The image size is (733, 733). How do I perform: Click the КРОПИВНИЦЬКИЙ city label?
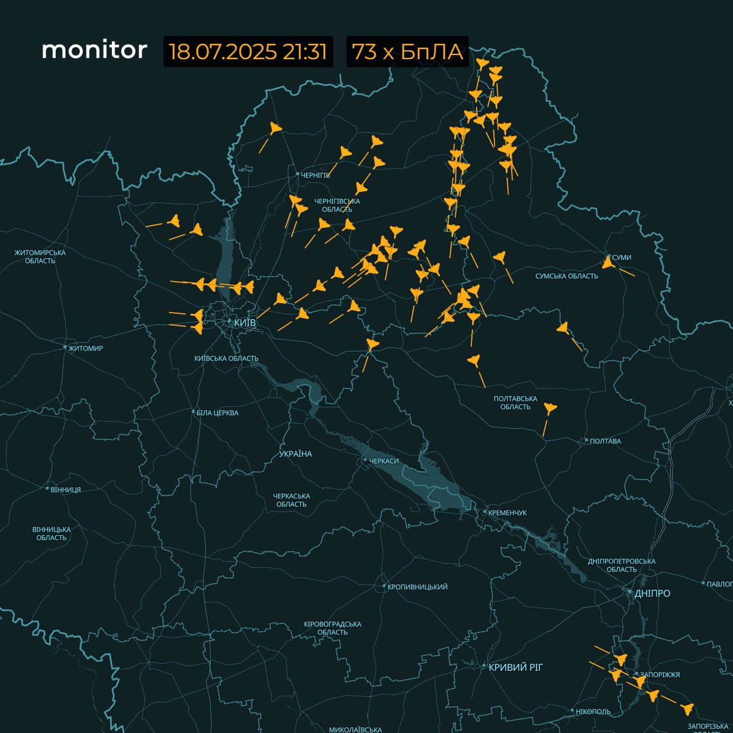[x=417, y=587]
